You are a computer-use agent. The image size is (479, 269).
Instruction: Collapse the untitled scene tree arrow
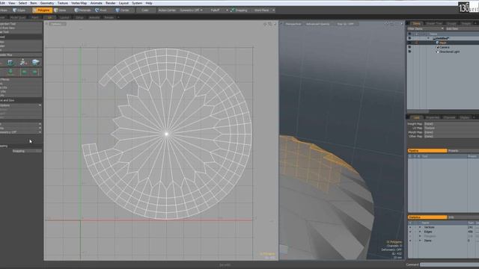click(428, 38)
